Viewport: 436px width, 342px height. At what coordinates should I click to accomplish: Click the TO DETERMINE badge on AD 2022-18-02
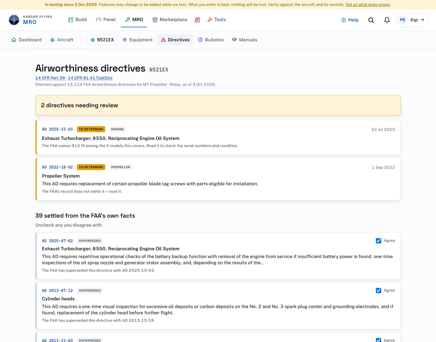point(91,167)
